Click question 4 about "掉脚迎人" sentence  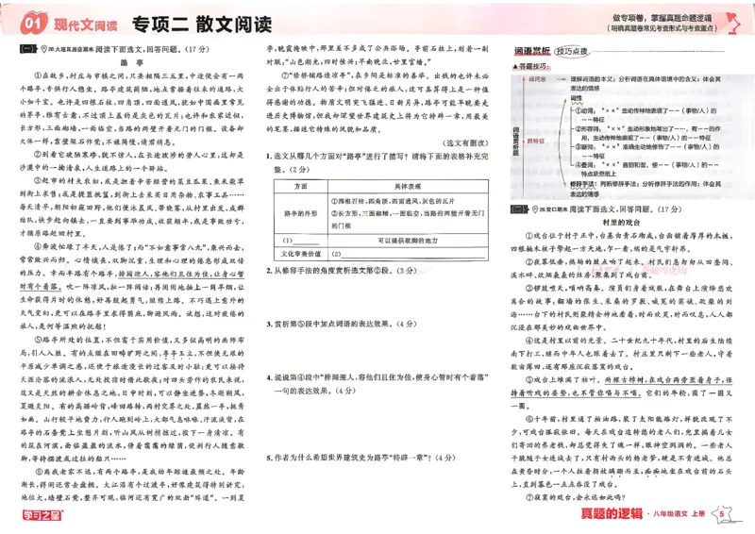click(x=377, y=384)
